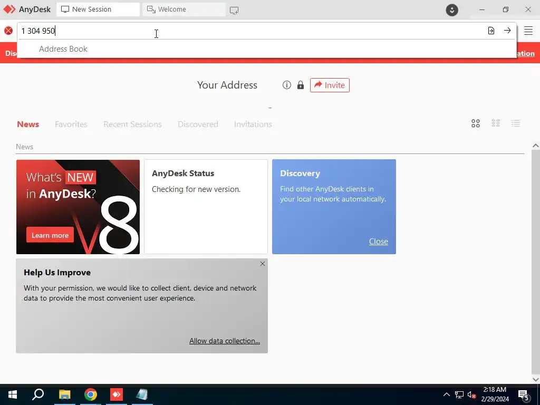This screenshot has height=405, width=540.
Task: Click the What's New in AnyDesk thumbnail
Action: pos(78,207)
